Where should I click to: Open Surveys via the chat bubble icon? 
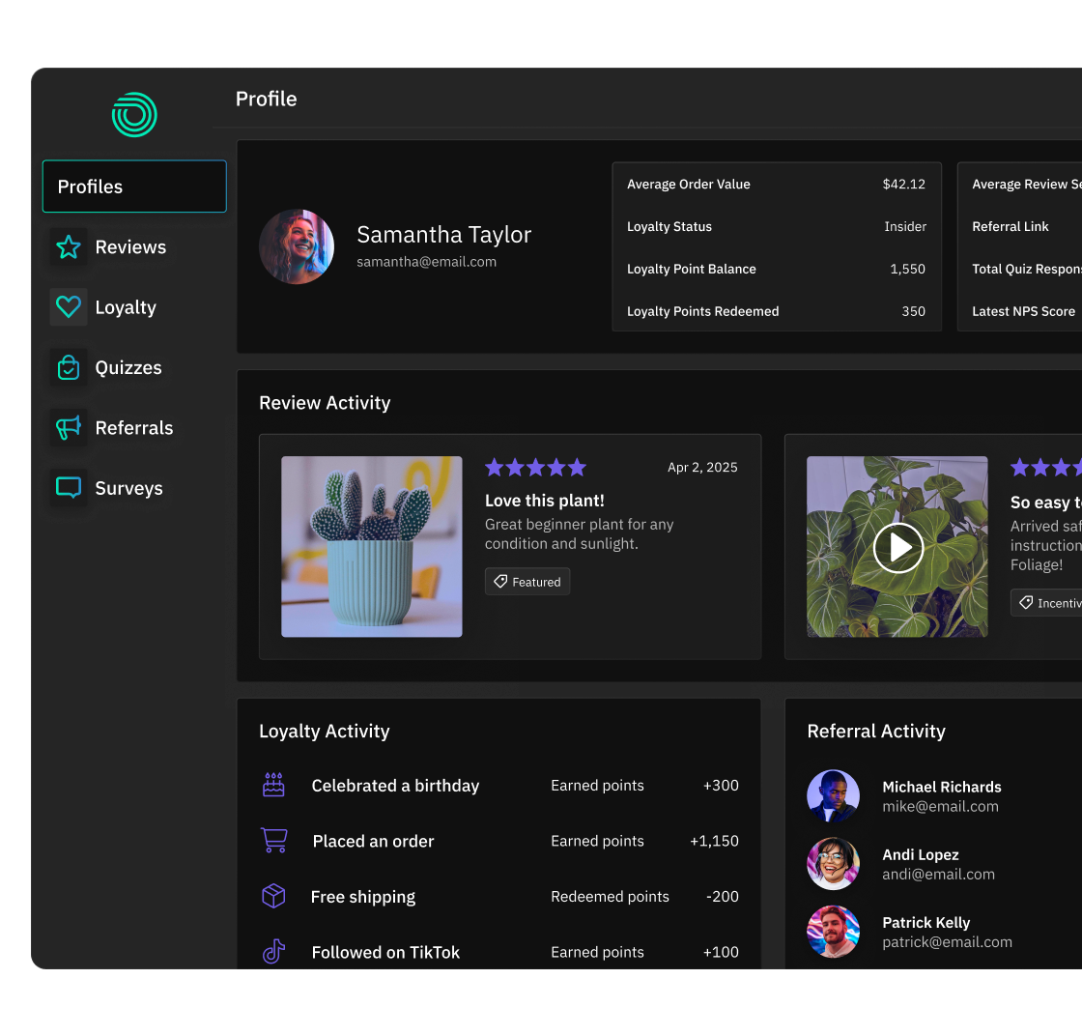(68, 488)
